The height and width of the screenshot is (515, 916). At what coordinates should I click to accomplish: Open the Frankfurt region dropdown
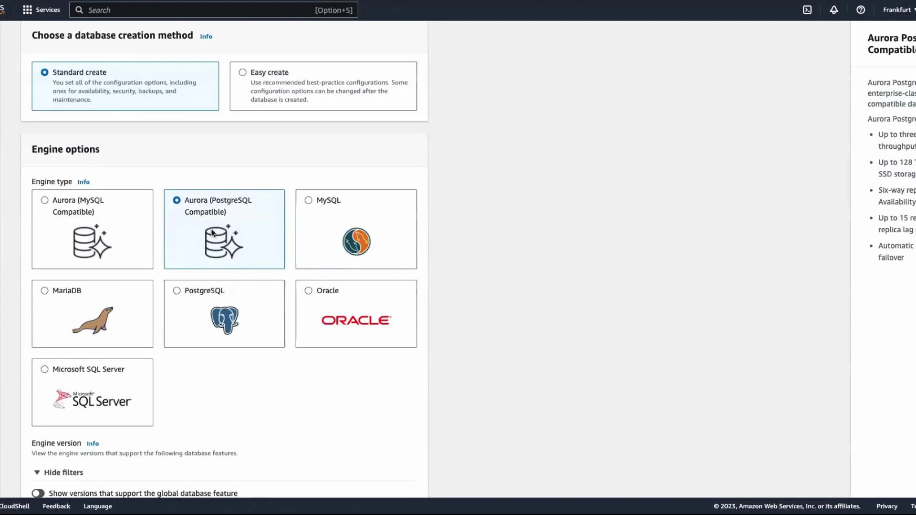pos(899,10)
